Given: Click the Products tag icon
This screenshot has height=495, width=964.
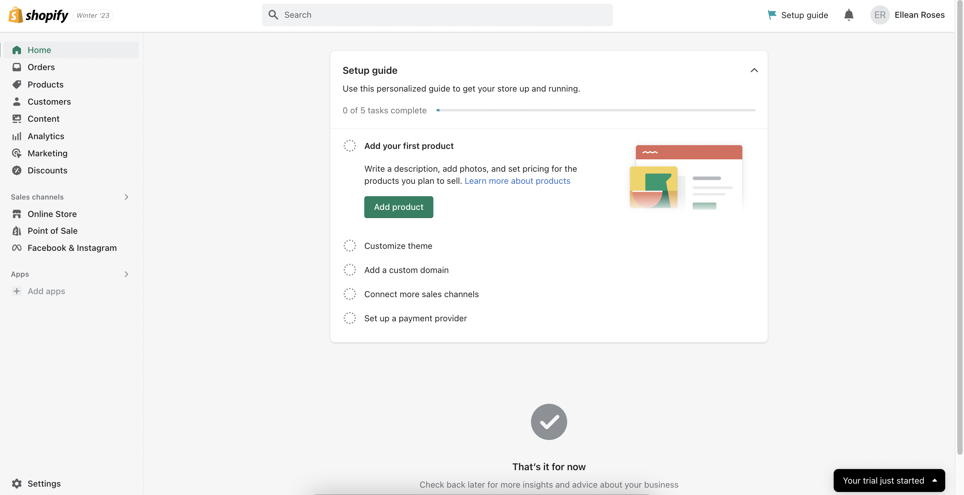Looking at the screenshot, I should click(16, 84).
